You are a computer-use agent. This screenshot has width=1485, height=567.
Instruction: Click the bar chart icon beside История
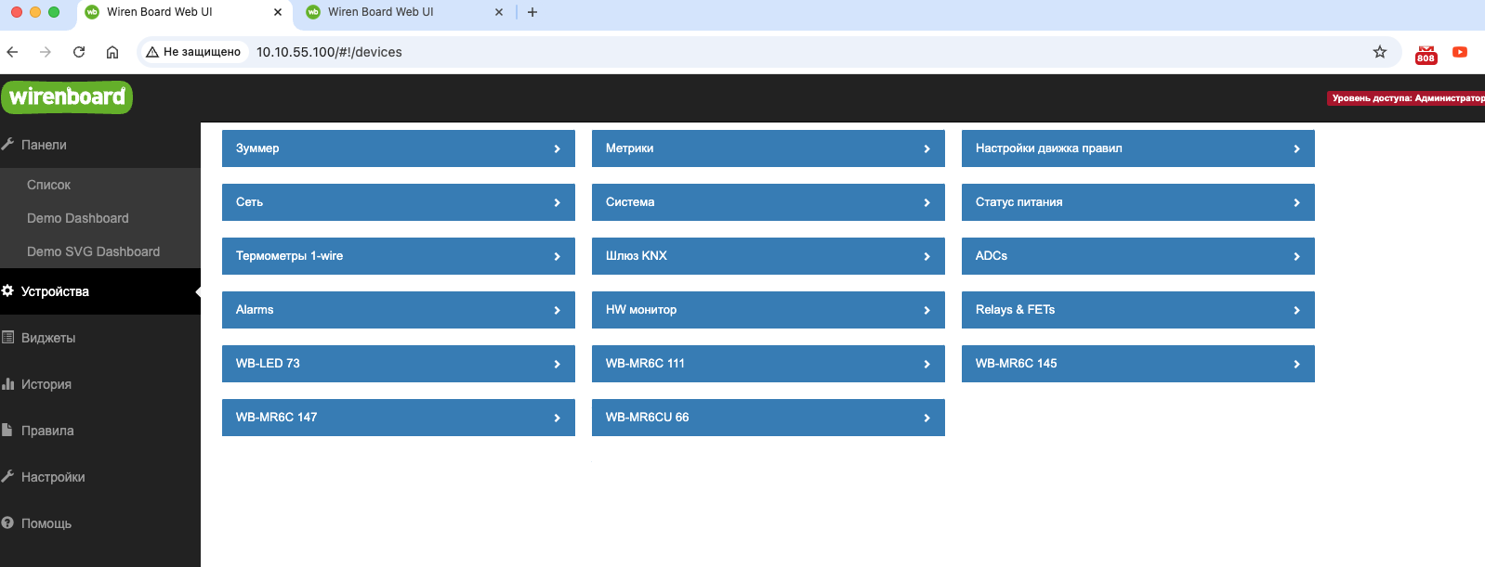click(7, 384)
